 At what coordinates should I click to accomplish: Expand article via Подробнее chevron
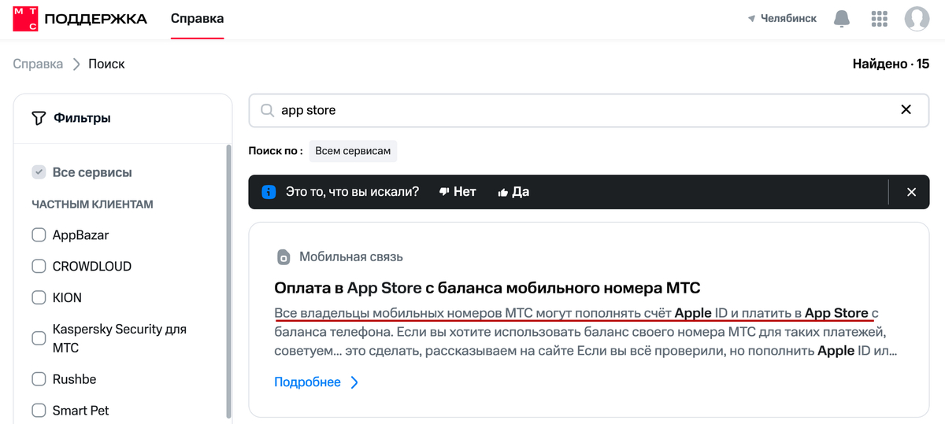[x=354, y=382]
